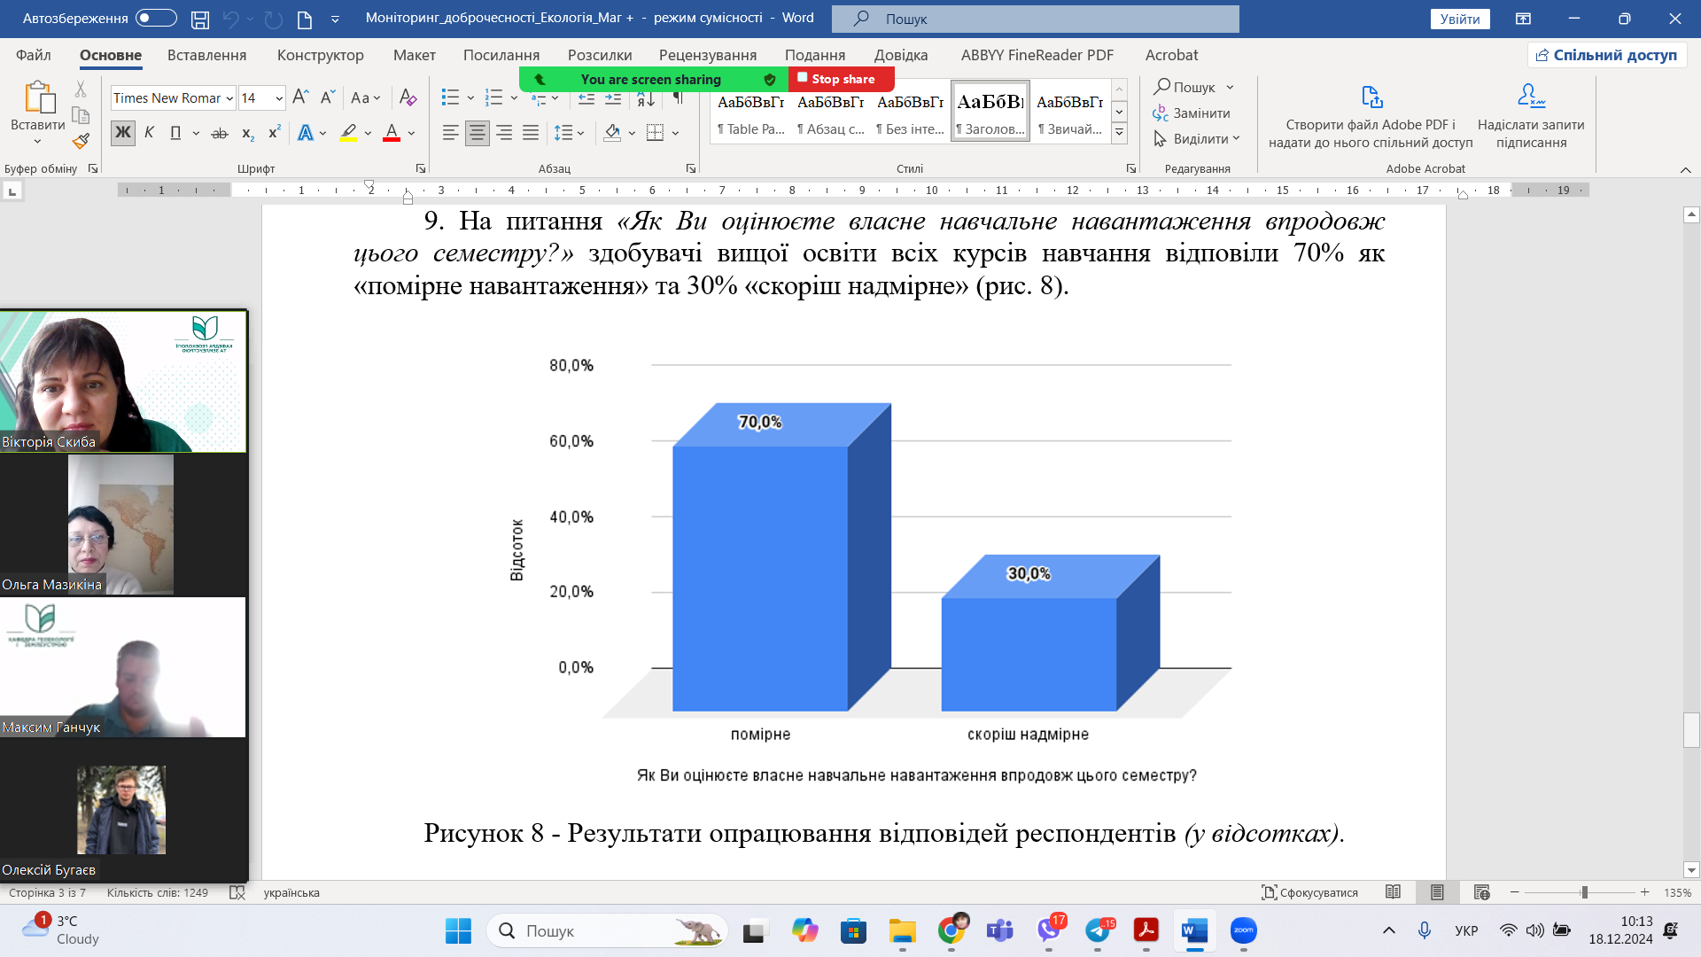Apply strikethrough formatting icon
1701x957 pixels.
point(220,133)
